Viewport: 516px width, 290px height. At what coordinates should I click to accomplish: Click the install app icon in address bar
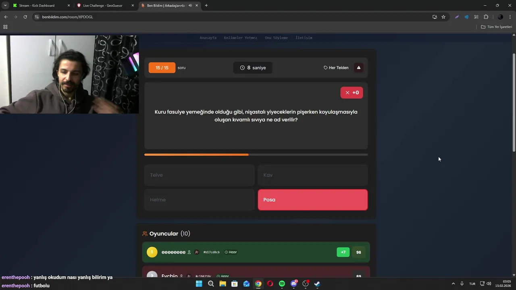(435, 17)
